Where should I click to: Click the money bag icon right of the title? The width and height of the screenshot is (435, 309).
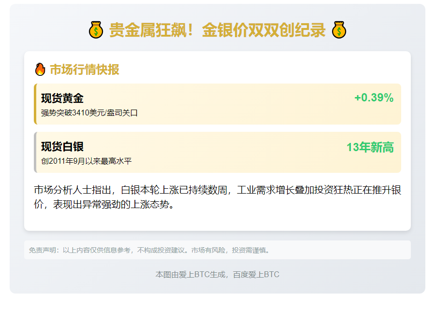click(x=339, y=30)
